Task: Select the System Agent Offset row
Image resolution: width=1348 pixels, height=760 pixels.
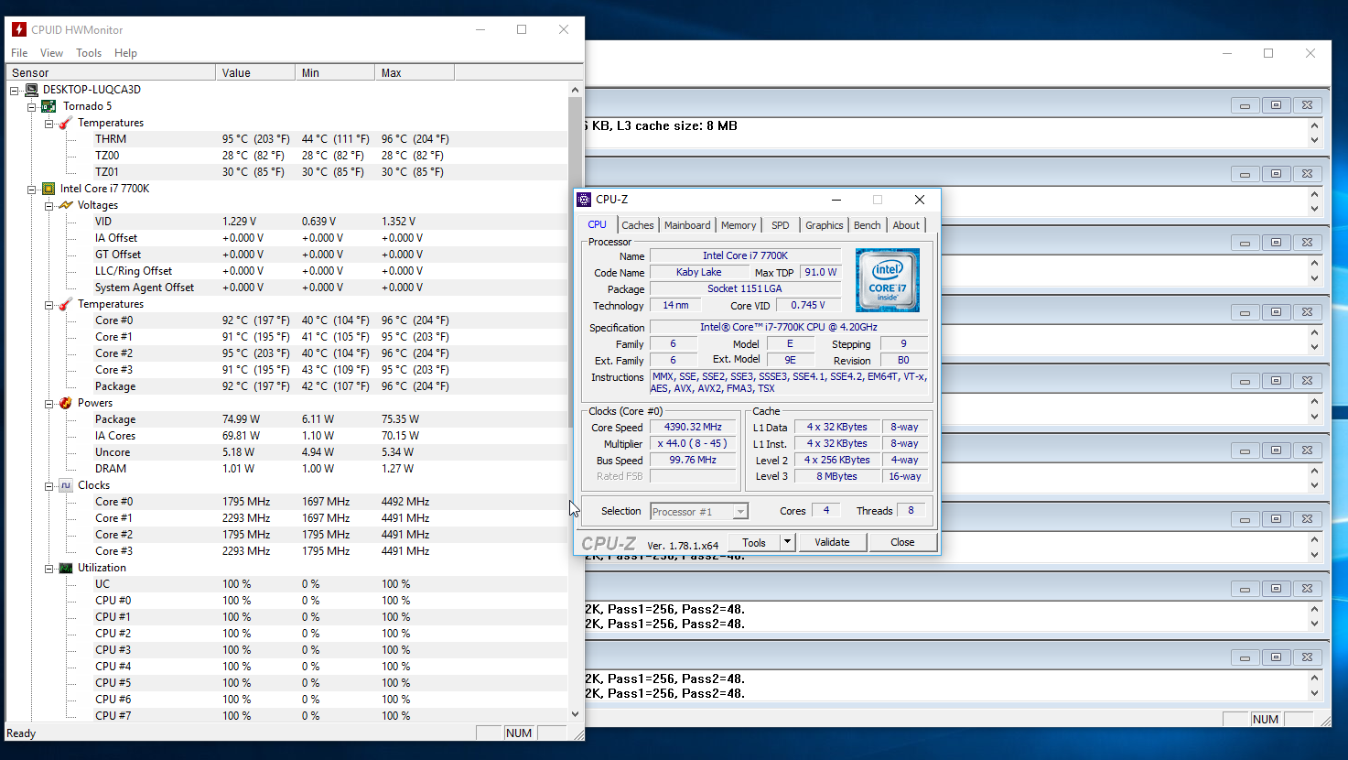Action: point(286,288)
